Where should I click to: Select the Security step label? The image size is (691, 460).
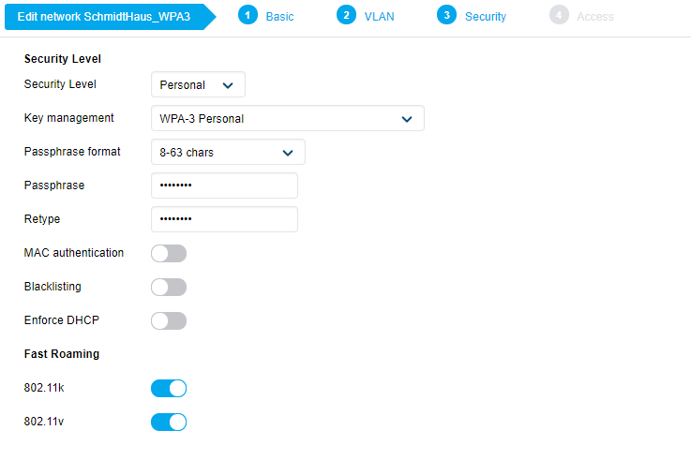tap(485, 17)
